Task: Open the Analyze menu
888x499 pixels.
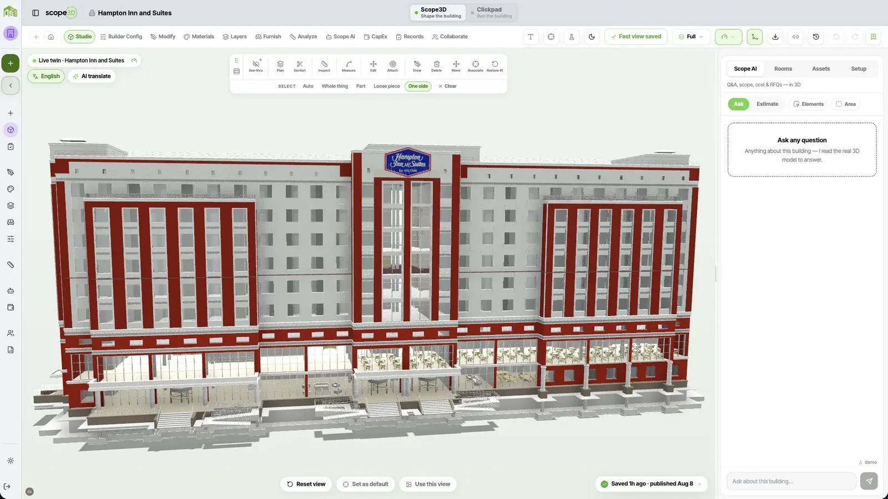Action: click(303, 37)
